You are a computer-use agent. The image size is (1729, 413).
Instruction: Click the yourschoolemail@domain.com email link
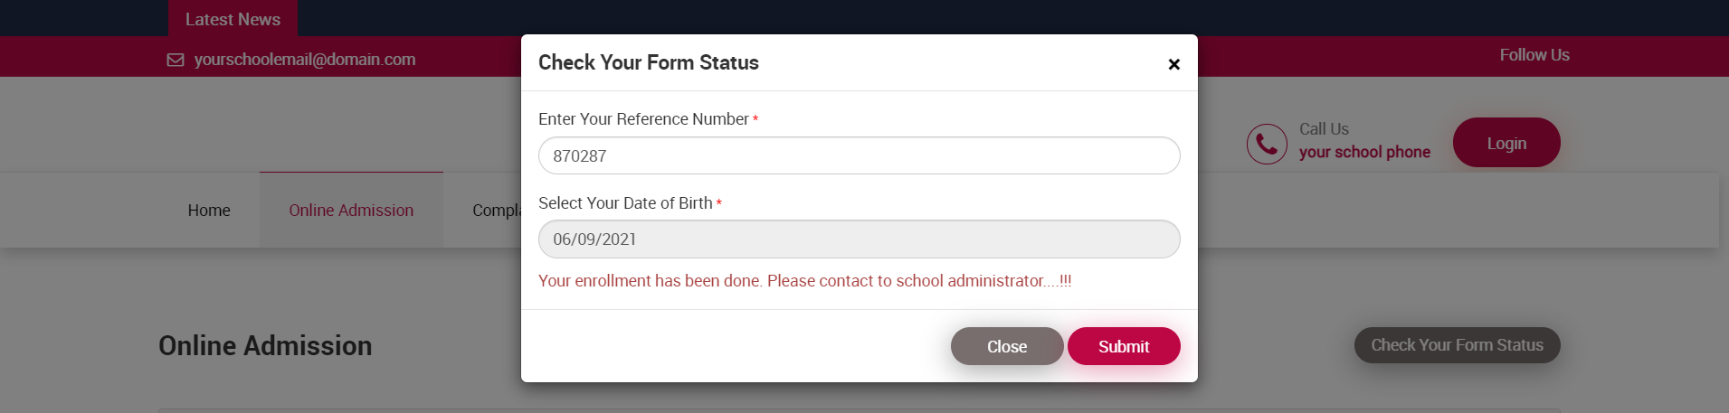coord(305,60)
